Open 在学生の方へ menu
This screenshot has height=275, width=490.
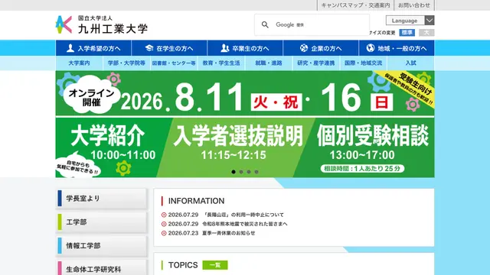point(169,48)
